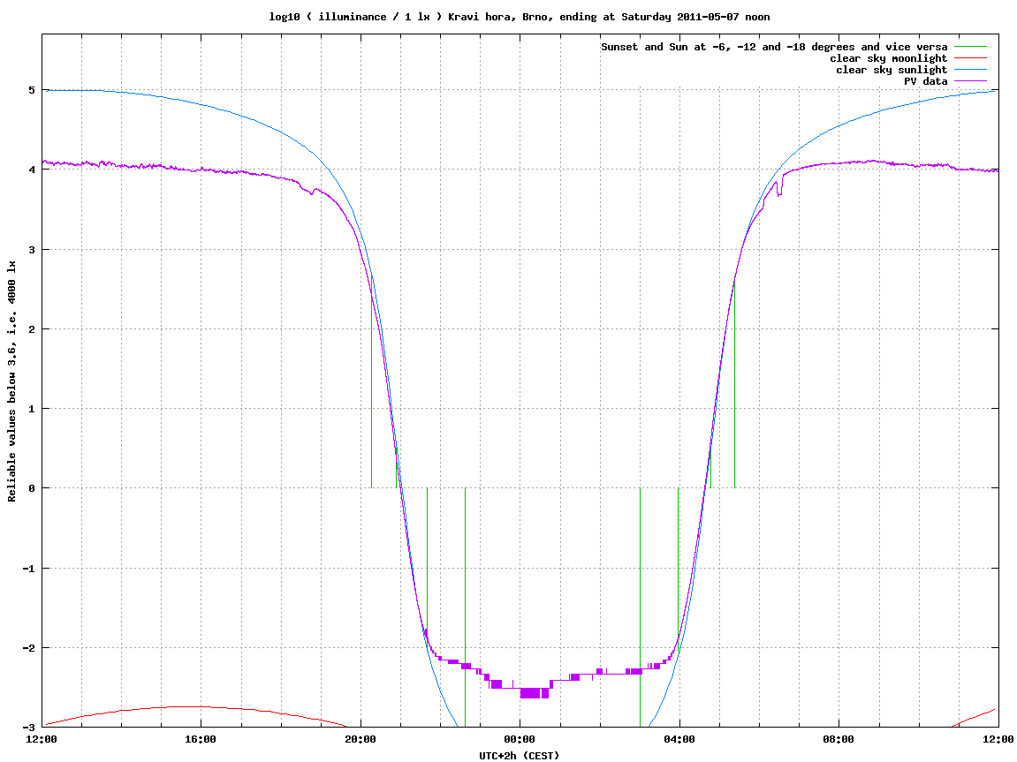This screenshot has width=1017, height=762.
Task: Click the y-axis tick label 5
Action: click(32, 90)
